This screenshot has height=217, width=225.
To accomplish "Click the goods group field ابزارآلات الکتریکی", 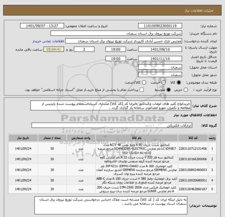I will click(112, 125).
